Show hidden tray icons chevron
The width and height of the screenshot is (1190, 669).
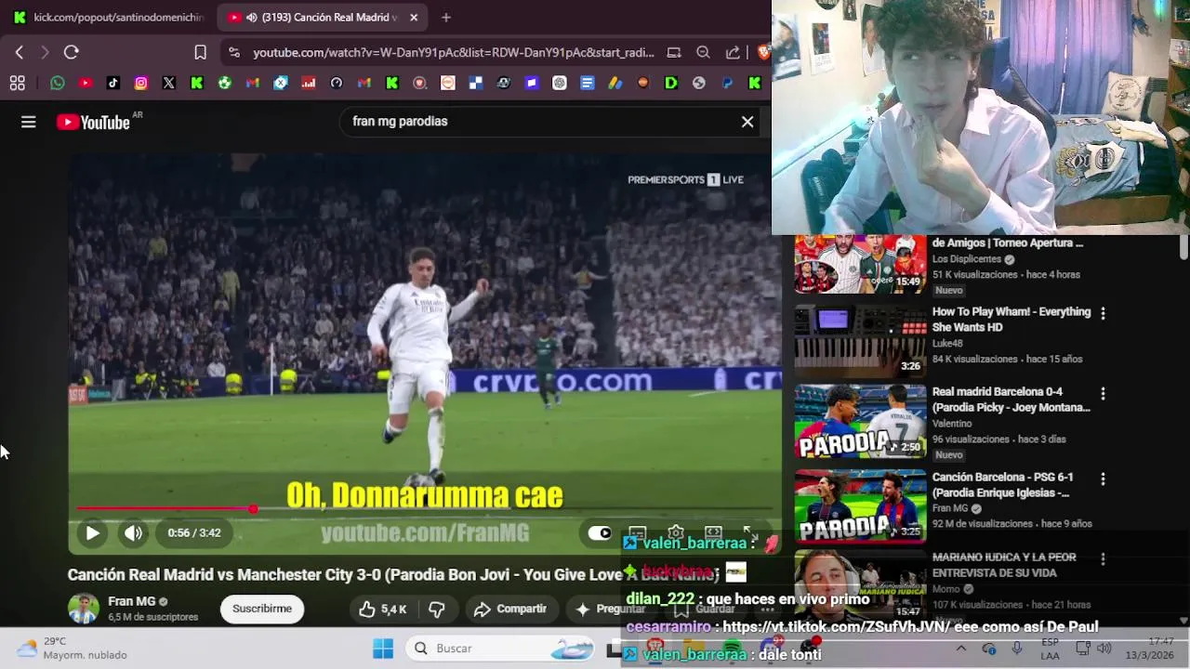(961, 649)
